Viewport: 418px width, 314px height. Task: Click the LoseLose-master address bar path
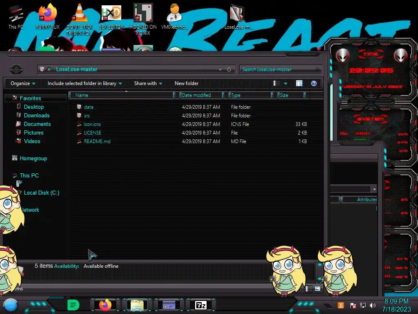pyautogui.click(x=76, y=70)
